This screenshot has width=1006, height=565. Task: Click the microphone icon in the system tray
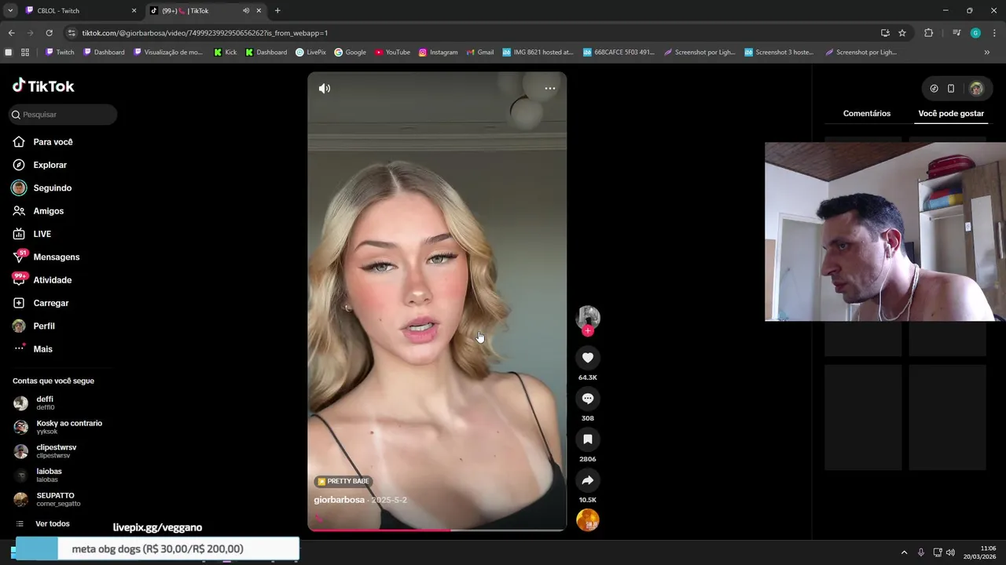(x=921, y=552)
